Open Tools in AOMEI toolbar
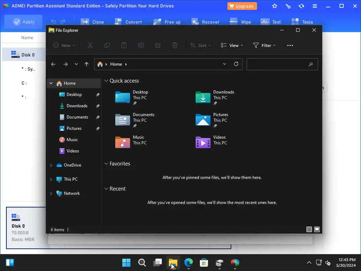 302,22
